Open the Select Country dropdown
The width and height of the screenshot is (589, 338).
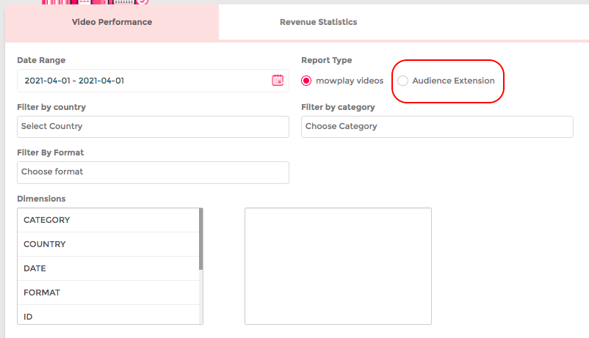pos(153,126)
